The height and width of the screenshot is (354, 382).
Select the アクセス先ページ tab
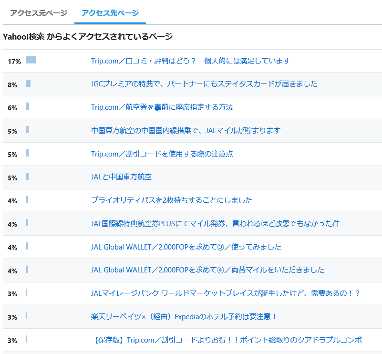tap(110, 14)
